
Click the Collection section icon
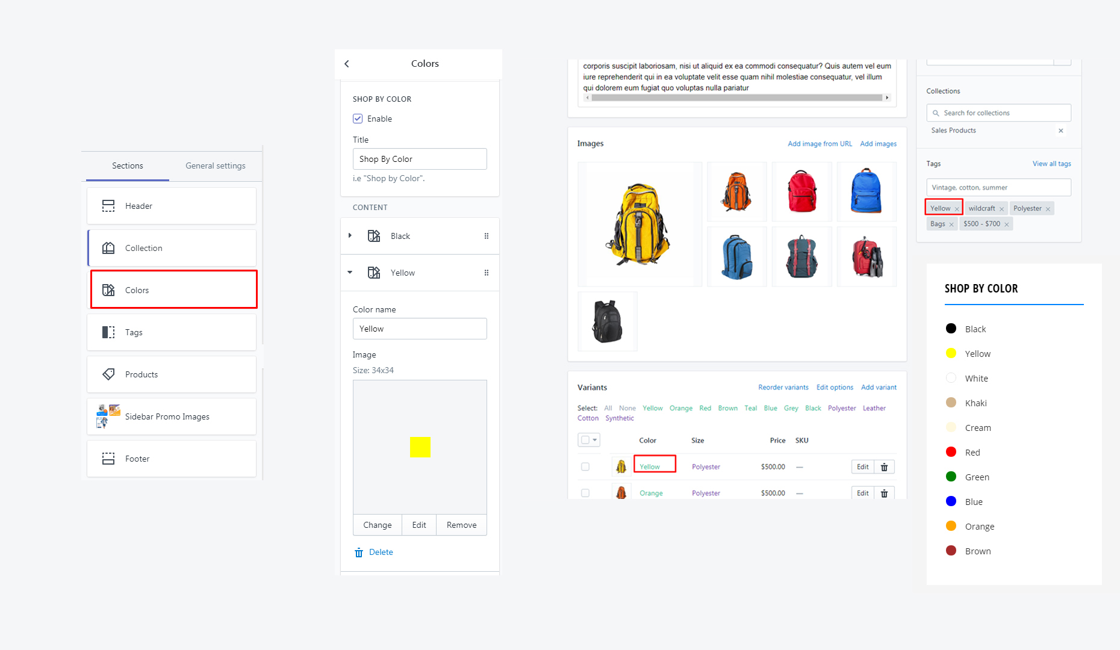click(108, 247)
